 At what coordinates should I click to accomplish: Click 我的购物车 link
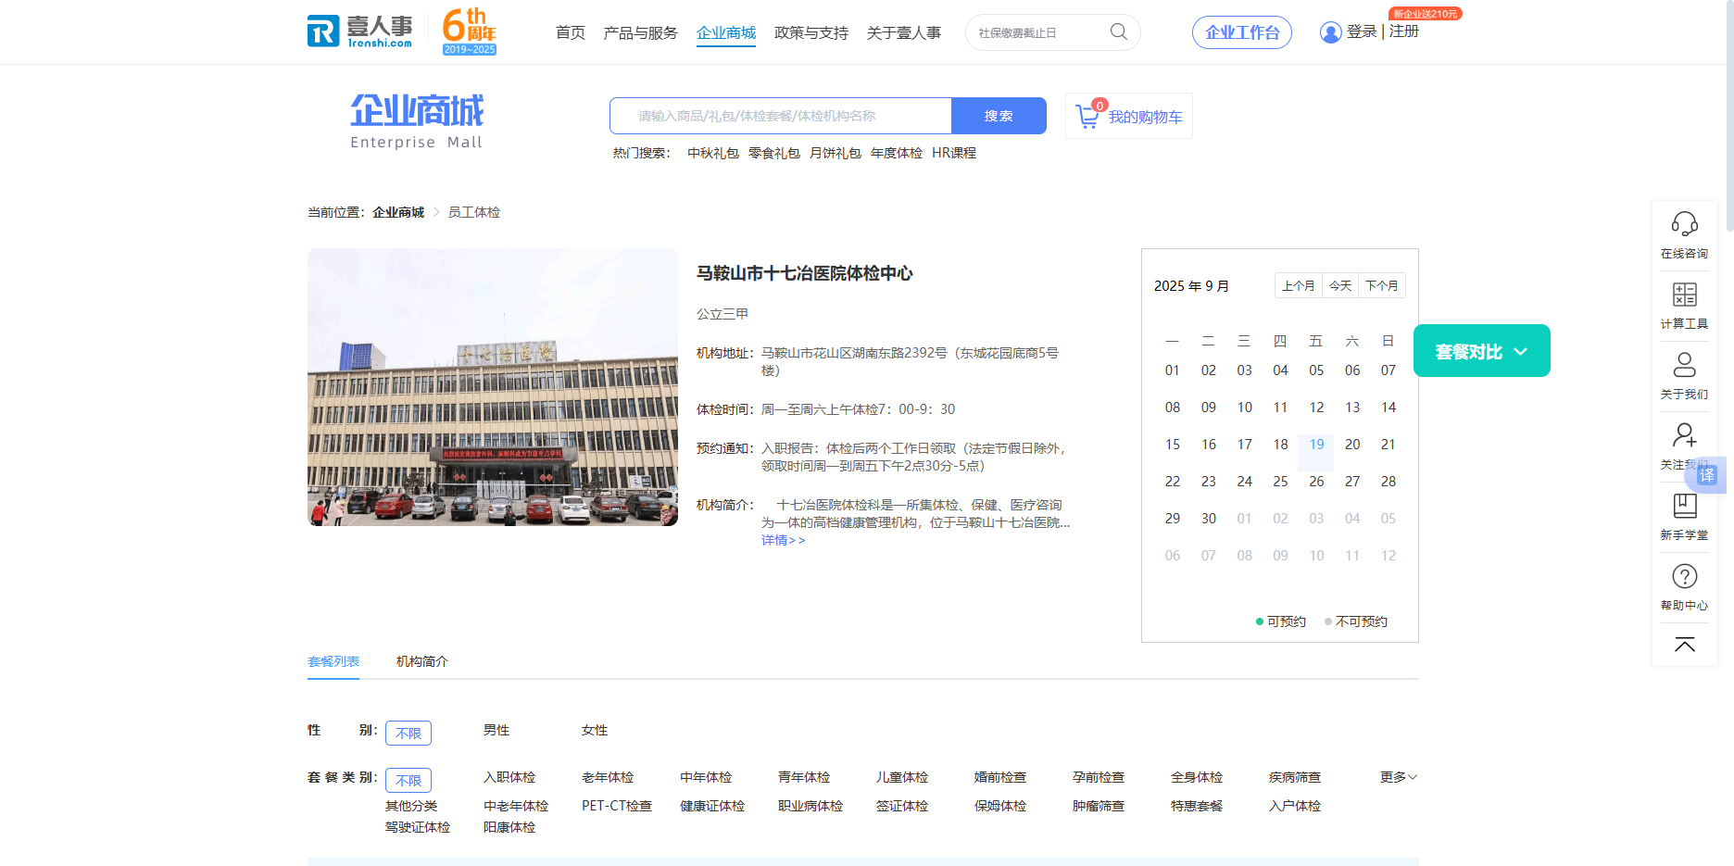pos(1146,117)
